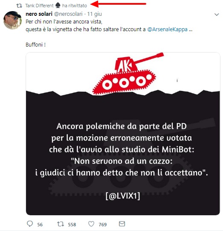This screenshot has height=231, width=223.
Task: Open nero solari's profile picture
Action: click(12, 20)
